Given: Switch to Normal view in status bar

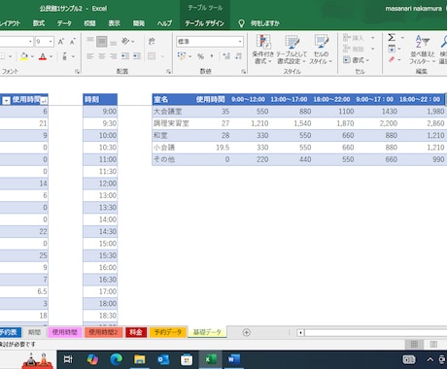Looking at the screenshot, I should pos(414,344).
